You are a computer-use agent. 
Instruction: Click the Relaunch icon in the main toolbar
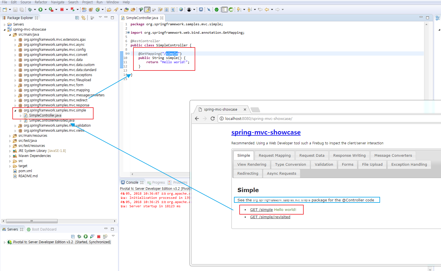(72, 10)
